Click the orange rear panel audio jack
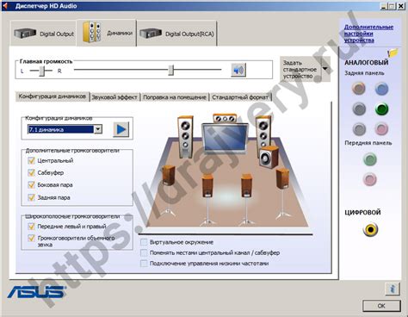The height and width of the screenshot is (317, 408). click(359, 89)
